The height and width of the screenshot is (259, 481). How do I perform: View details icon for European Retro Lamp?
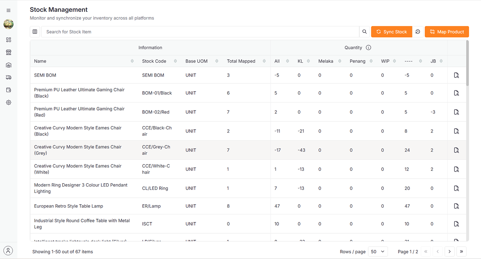click(x=456, y=206)
